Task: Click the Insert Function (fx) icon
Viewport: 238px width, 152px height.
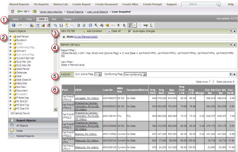Action: pyautogui.click(x=96, y=25)
